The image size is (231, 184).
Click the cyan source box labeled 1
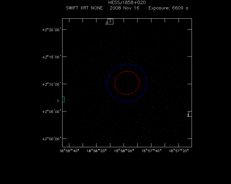63,100
